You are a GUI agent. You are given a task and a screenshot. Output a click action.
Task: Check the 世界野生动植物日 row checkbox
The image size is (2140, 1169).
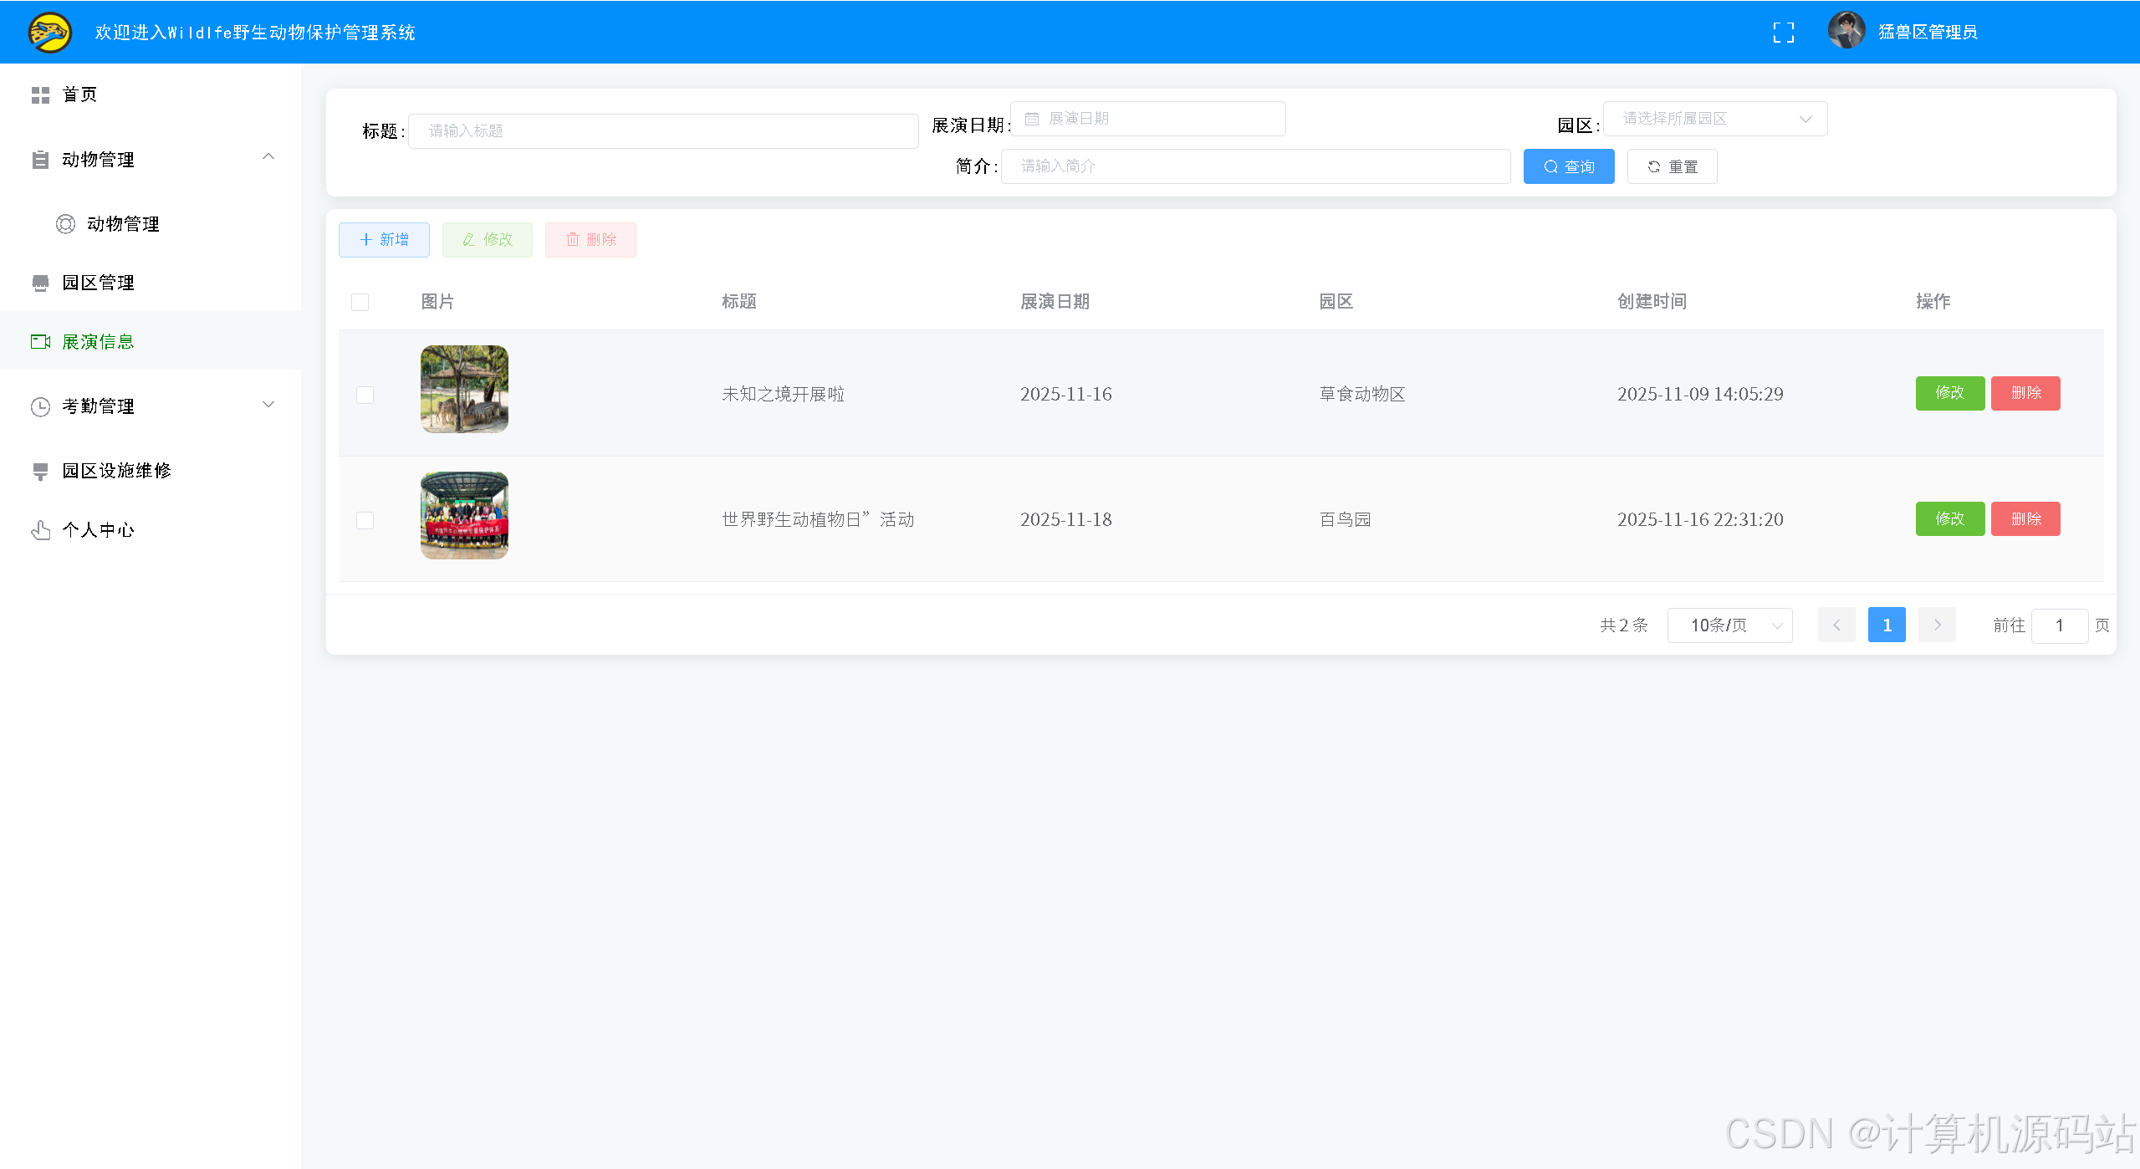[365, 520]
